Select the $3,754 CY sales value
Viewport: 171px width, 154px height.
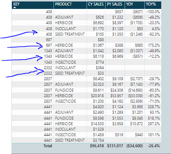98,140
